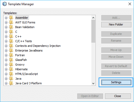
Task: Click the Template Manager cube icon
Action: [4, 4]
